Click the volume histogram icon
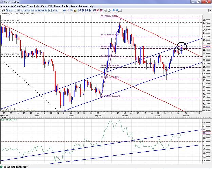 (x=75, y=10)
